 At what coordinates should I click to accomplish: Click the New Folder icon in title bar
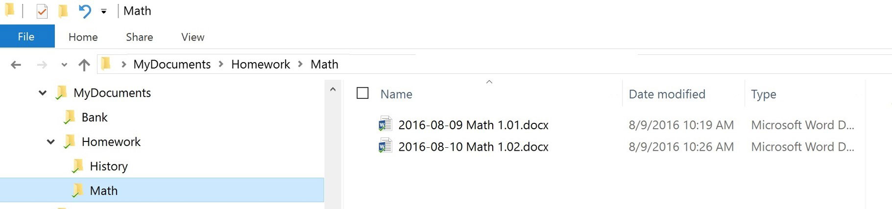(63, 11)
